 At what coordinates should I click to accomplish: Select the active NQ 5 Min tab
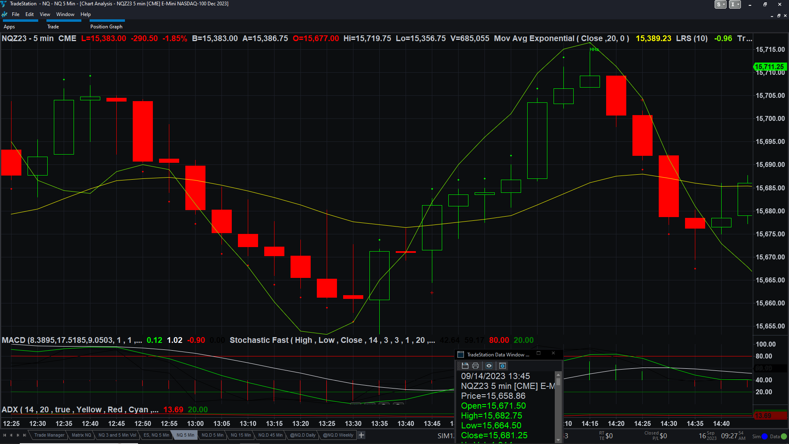185,435
